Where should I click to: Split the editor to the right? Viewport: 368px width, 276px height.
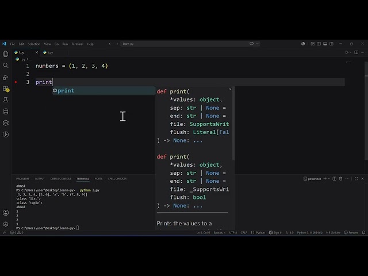(356, 52)
